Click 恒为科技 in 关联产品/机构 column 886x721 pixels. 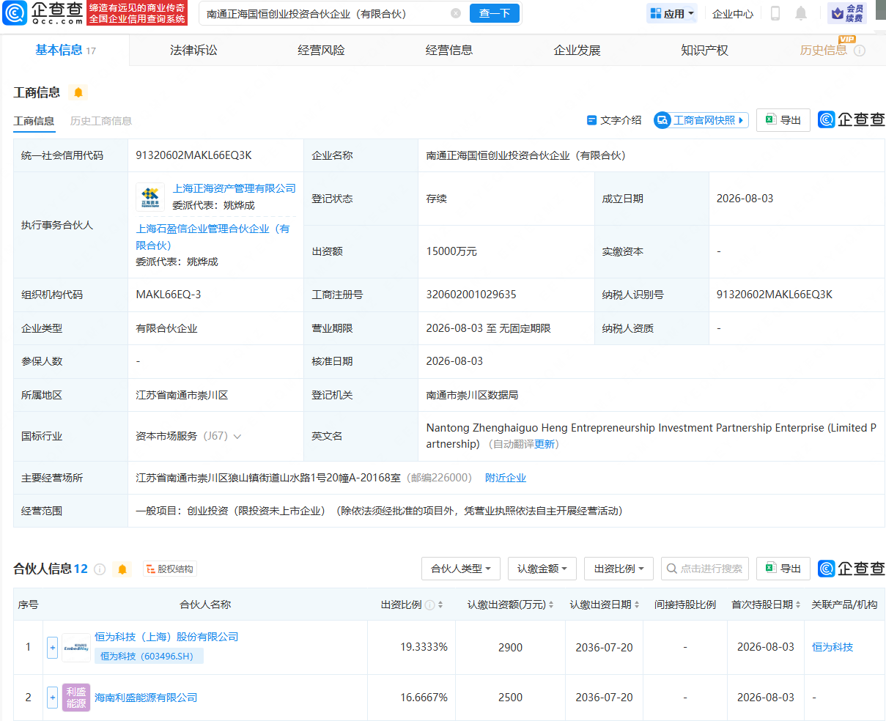(833, 648)
